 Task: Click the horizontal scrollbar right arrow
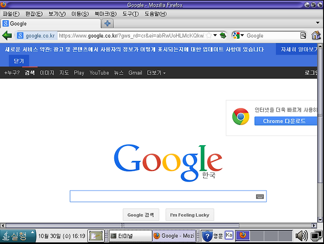(314, 226)
